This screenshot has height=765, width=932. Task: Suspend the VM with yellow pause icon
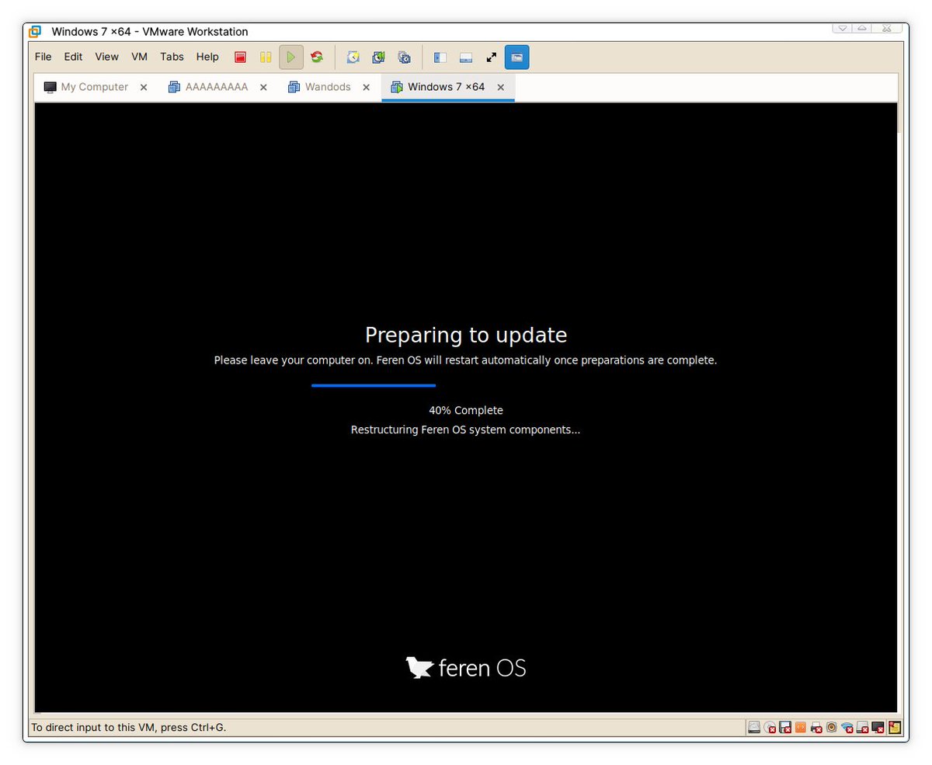click(x=265, y=57)
